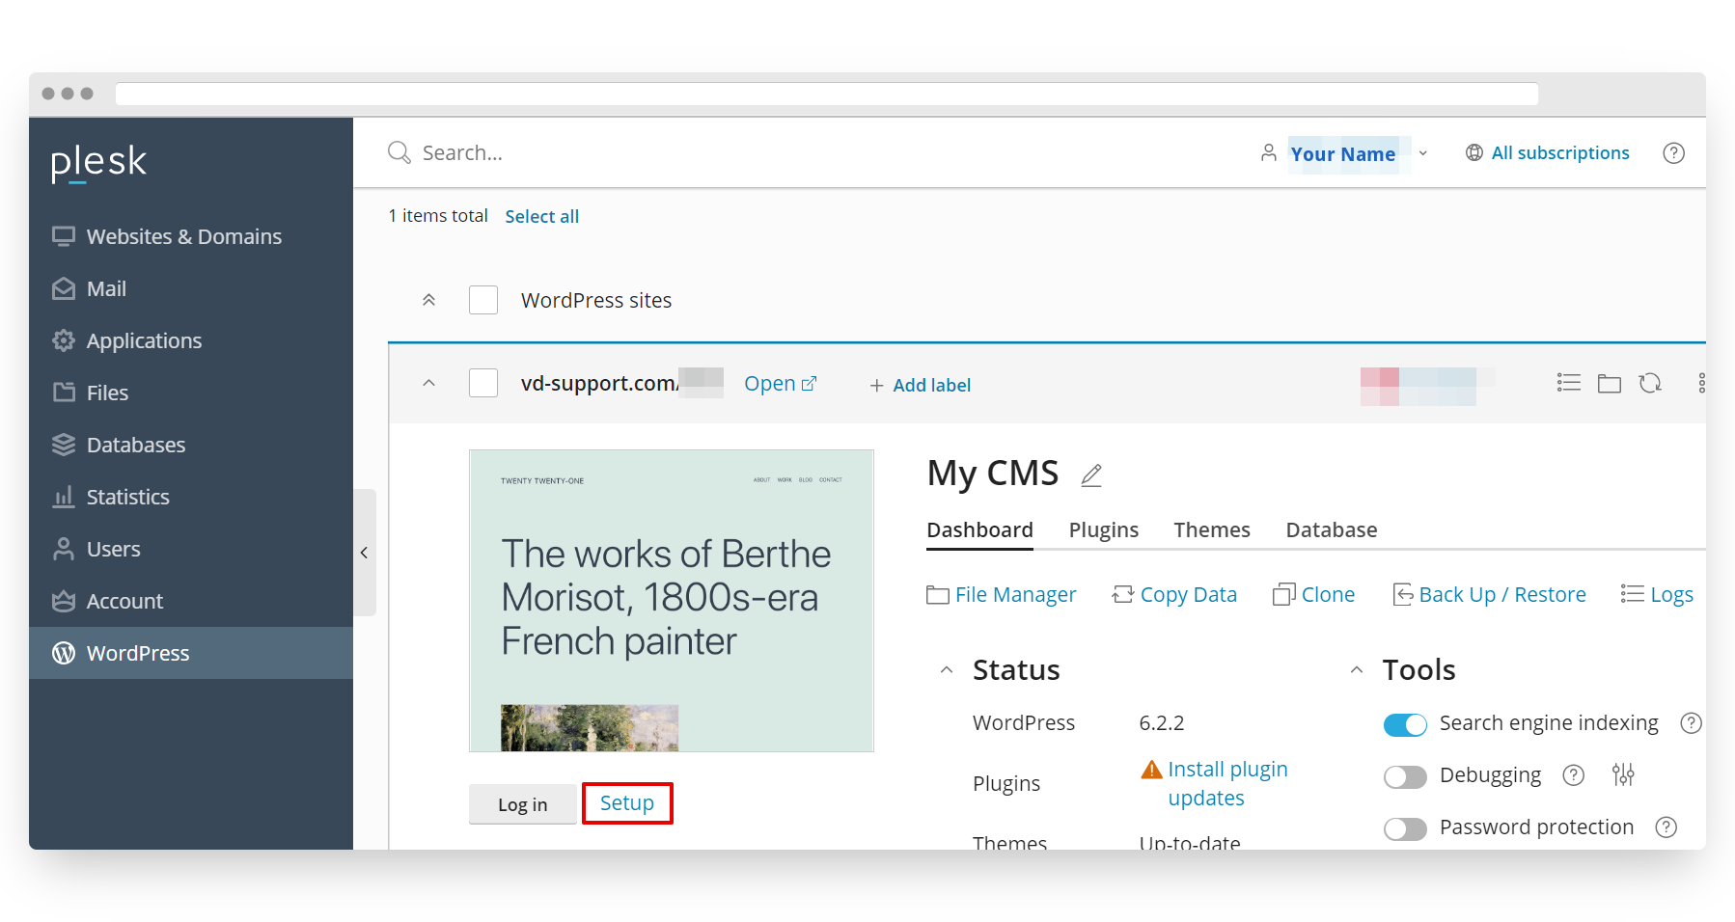Open Websites & Domains in sidebar
Image resolution: width=1735 pixels, height=922 pixels.
pyautogui.click(x=190, y=236)
